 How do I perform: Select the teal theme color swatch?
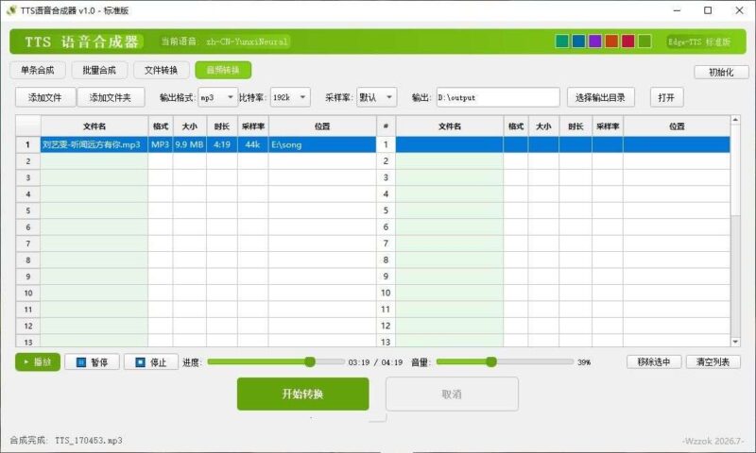tap(562, 42)
